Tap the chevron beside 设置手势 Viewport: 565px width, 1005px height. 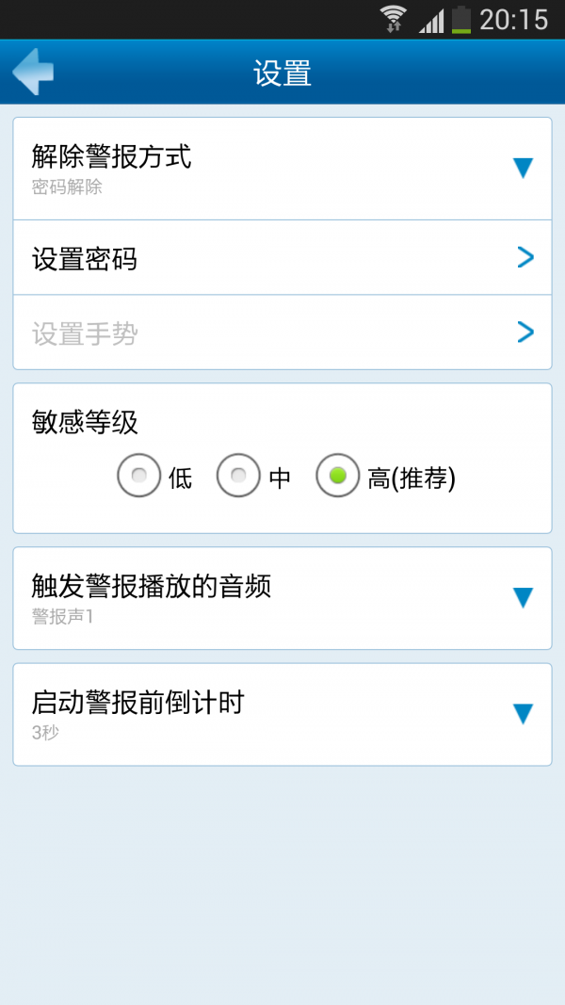(x=525, y=332)
